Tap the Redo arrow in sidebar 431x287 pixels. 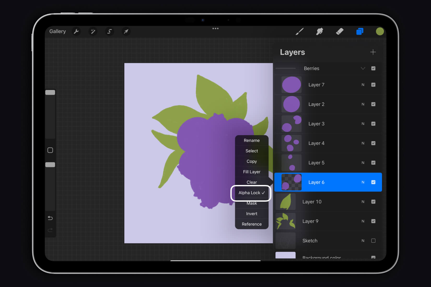[x=50, y=230]
